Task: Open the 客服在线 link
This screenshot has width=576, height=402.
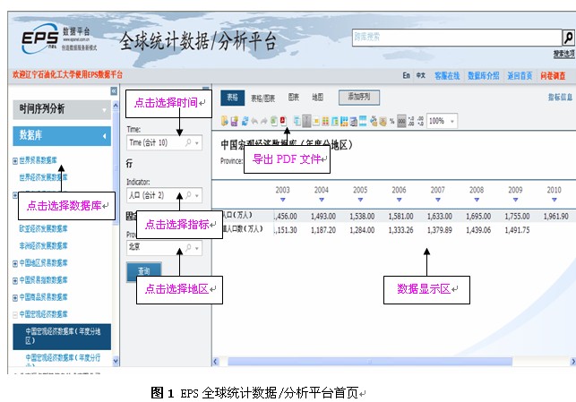Action: click(x=447, y=76)
